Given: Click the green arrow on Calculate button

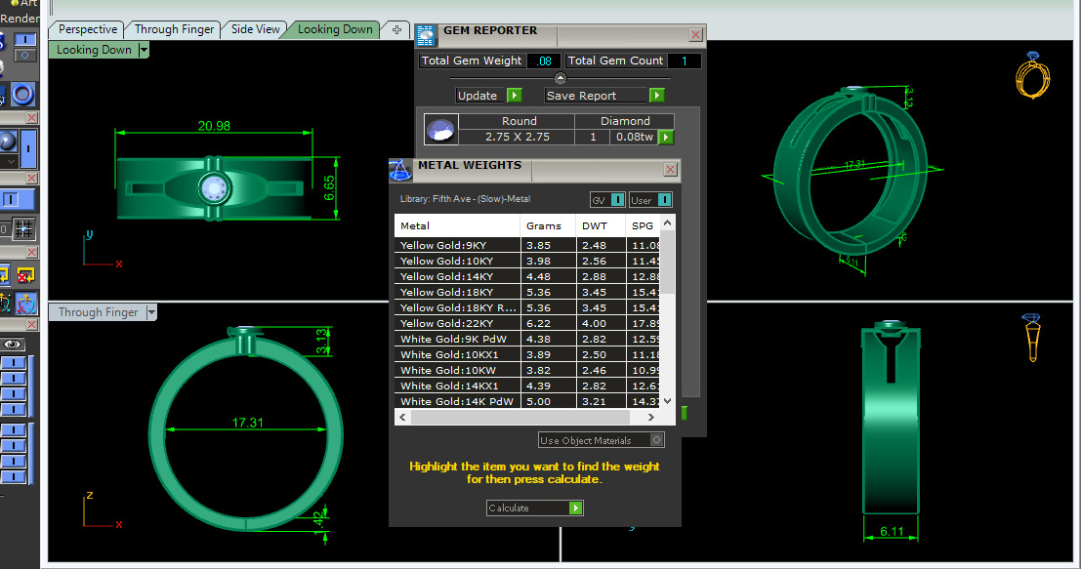Looking at the screenshot, I should [x=576, y=508].
